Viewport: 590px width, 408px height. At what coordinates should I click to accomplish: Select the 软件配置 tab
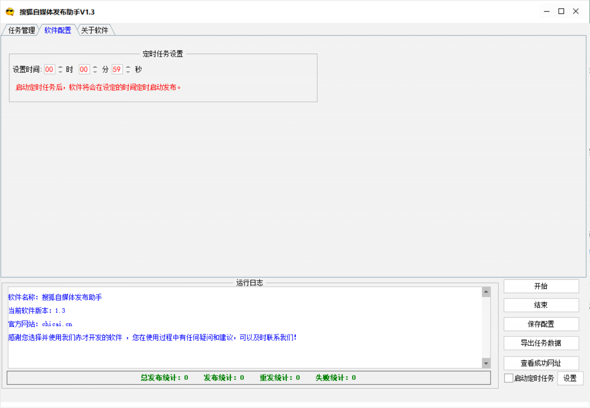58,30
